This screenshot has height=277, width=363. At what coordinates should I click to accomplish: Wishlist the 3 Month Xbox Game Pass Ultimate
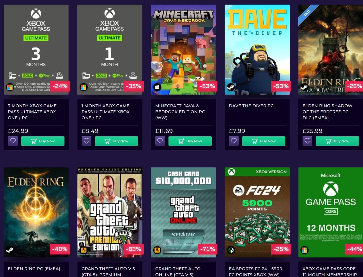tap(13, 141)
